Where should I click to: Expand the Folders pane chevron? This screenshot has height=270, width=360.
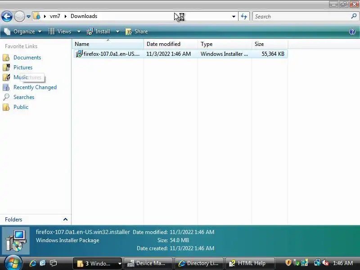65,220
